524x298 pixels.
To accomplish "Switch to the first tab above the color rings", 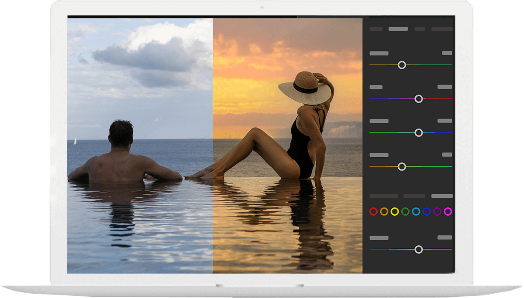I will point(383,196).
